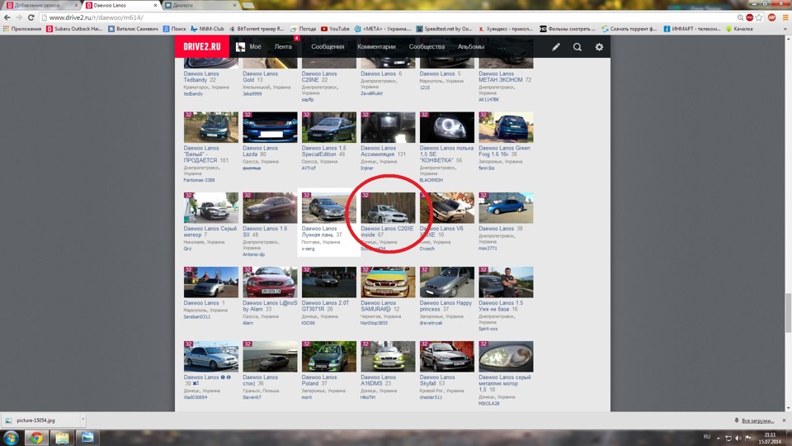Open the Daewoo Lanos Green Frog link

[x=504, y=151]
